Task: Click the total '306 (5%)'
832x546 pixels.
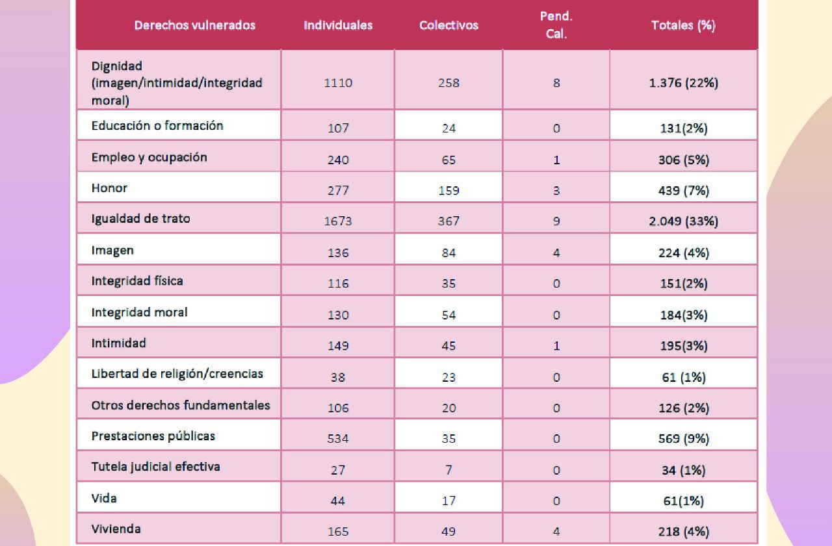Action: (x=683, y=160)
